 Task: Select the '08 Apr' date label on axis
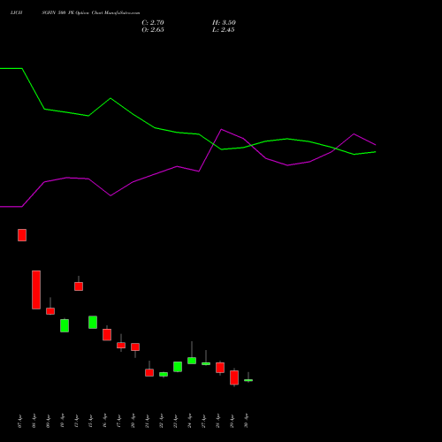(34, 421)
